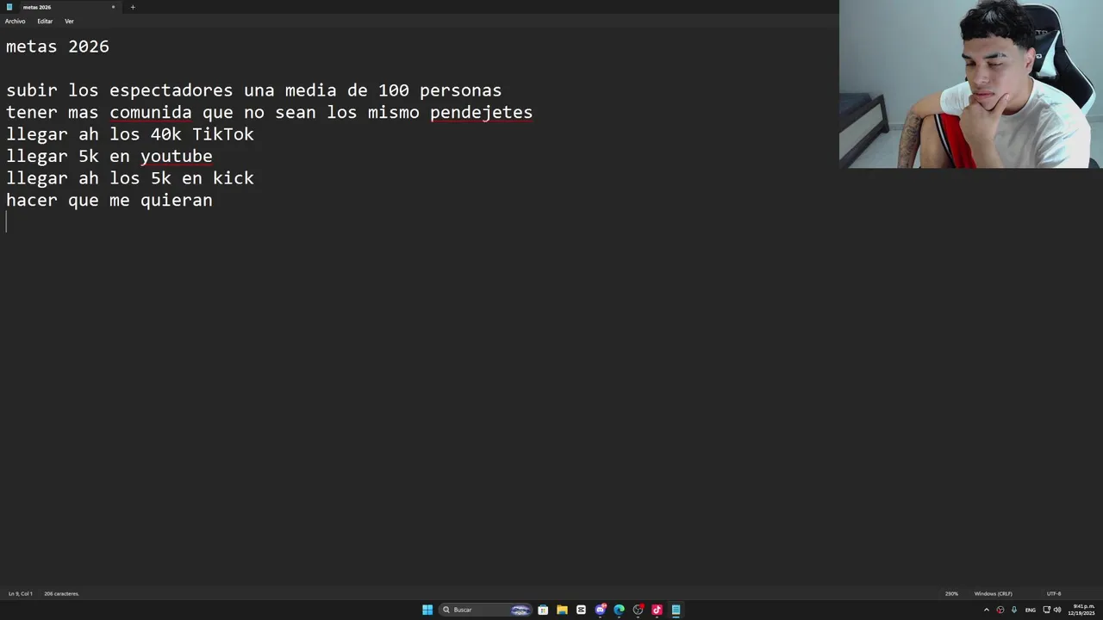Image resolution: width=1103 pixels, height=620 pixels.
Task: Open CapCut from the taskbar
Action: tap(581, 610)
